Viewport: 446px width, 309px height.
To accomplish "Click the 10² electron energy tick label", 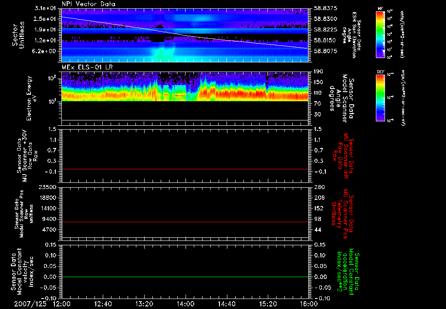I will [x=52, y=78].
